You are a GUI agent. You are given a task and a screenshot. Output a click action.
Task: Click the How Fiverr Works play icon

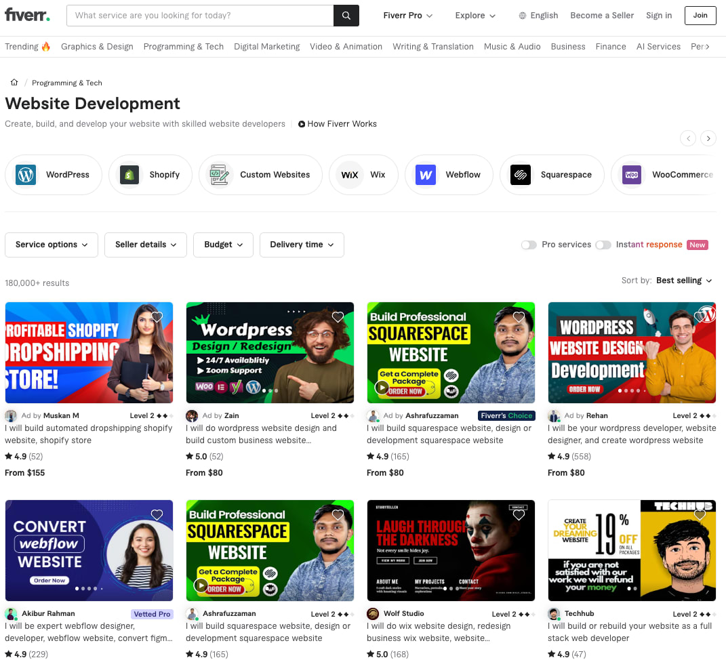pos(302,124)
